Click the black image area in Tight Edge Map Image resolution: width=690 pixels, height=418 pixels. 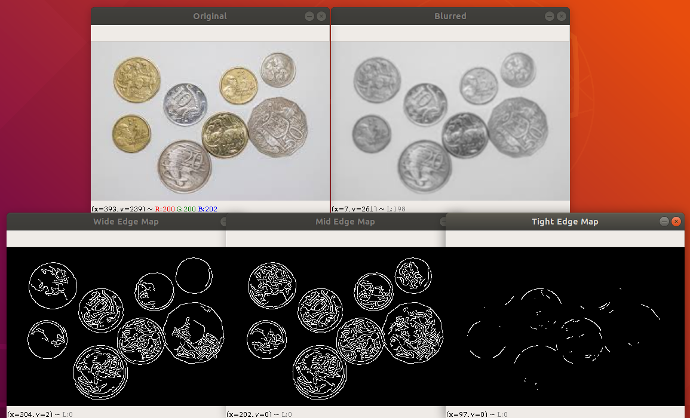pyautogui.click(x=627, y=370)
